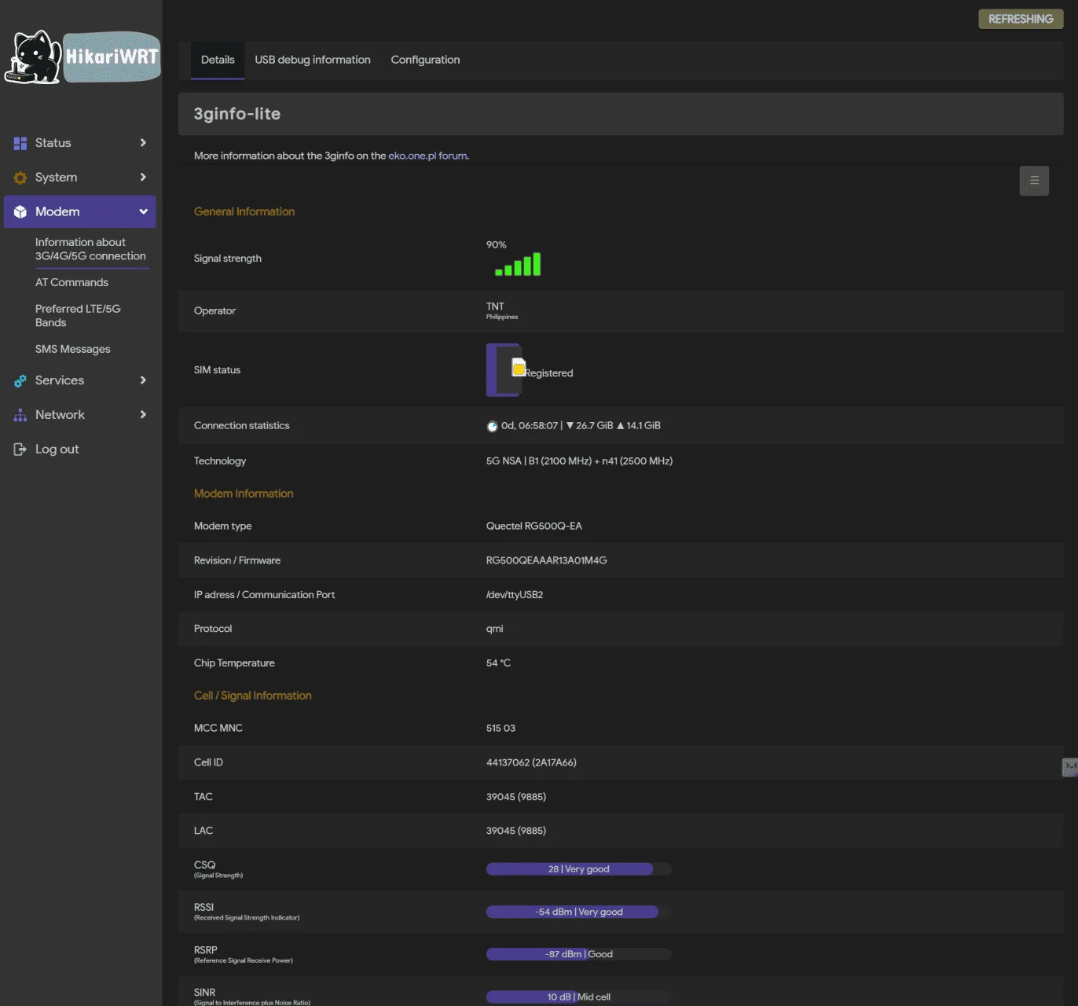Image resolution: width=1078 pixels, height=1006 pixels.
Task: Click the Chip Temperature label
Action: click(234, 663)
